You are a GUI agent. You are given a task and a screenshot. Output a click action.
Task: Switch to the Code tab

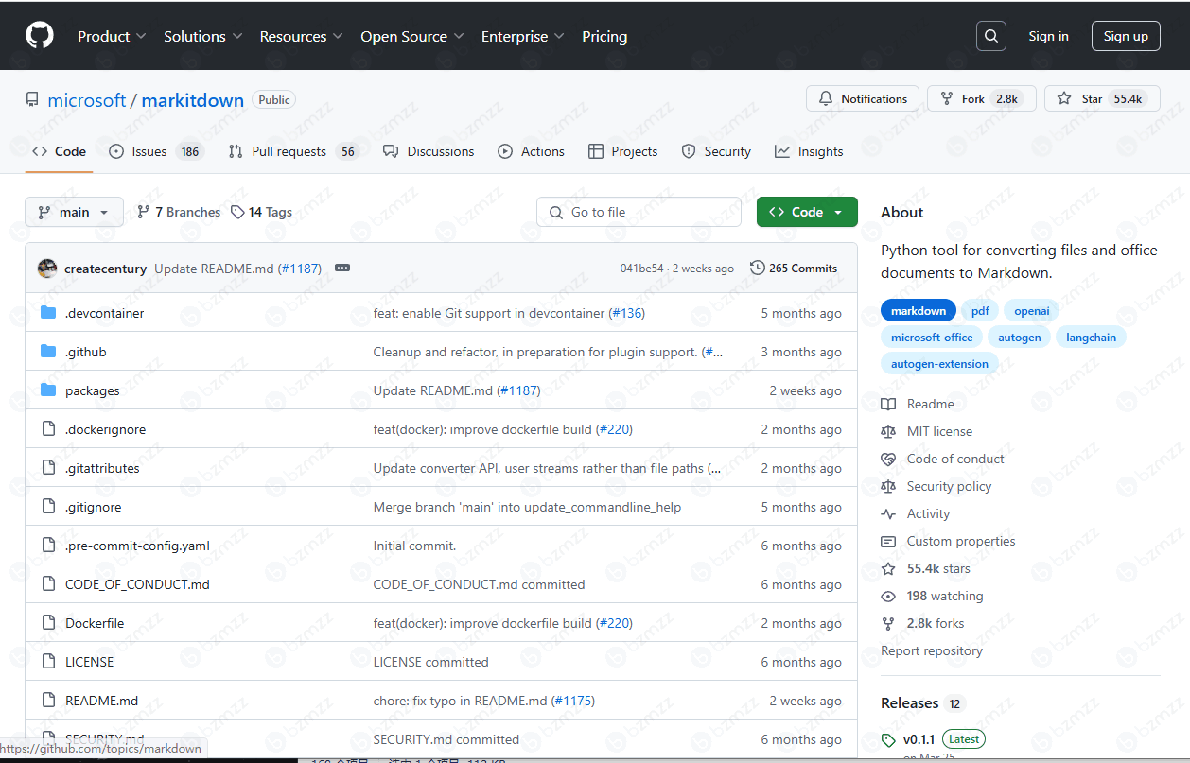tap(59, 151)
